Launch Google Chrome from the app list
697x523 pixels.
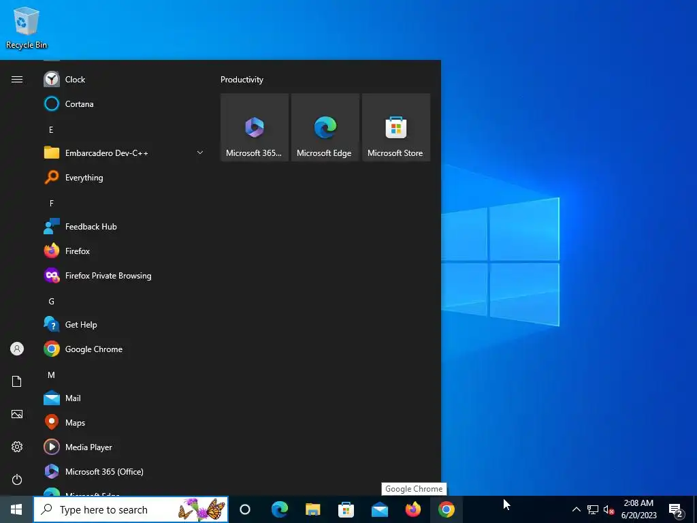click(x=124, y=349)
